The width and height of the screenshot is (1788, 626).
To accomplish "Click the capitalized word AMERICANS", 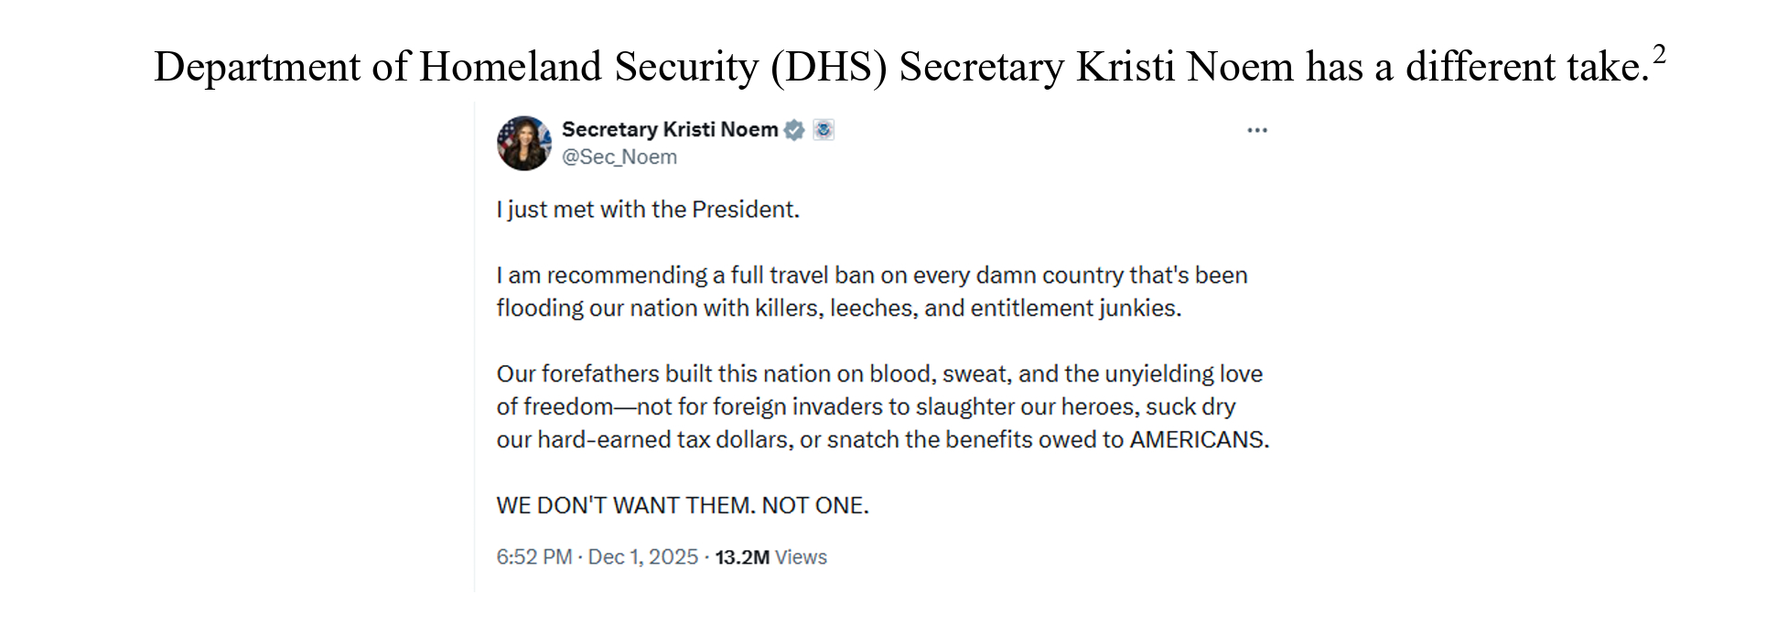I will 1198,440.
